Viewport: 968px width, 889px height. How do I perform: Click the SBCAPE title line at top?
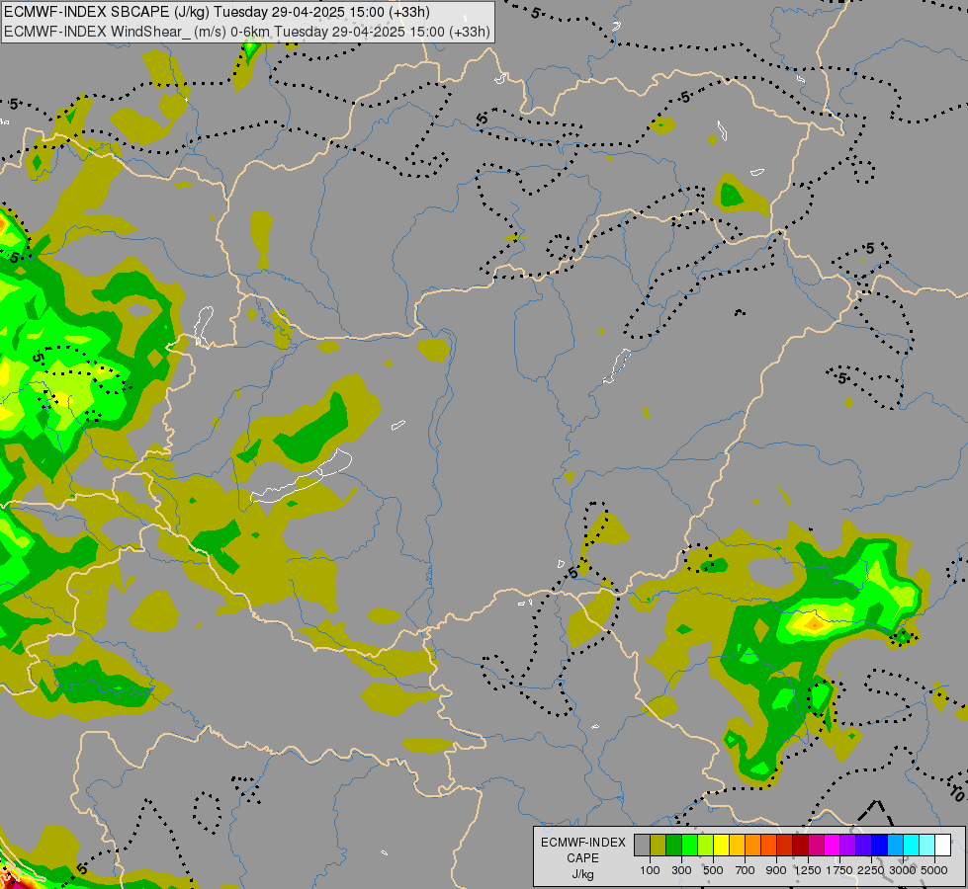pos(217,12)
